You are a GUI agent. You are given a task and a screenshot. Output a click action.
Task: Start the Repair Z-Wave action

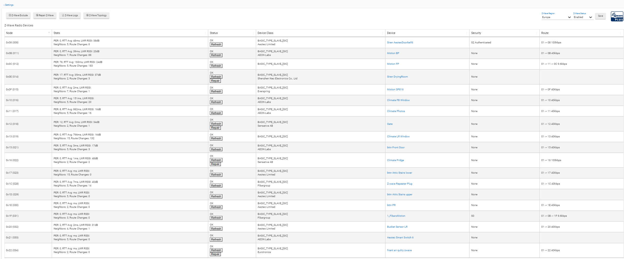click(45, 15)
